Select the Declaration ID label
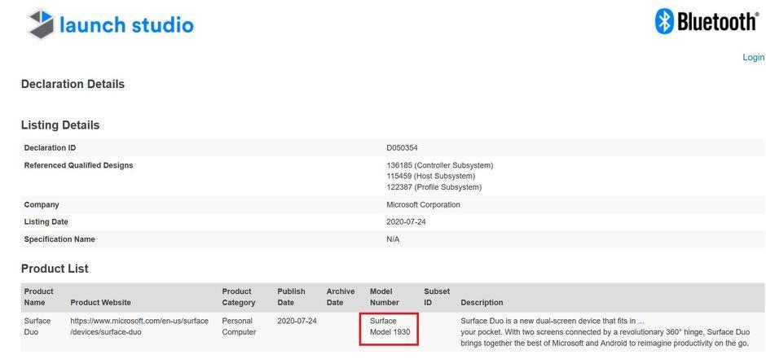The image size is (766, 359). click(50, 148)
